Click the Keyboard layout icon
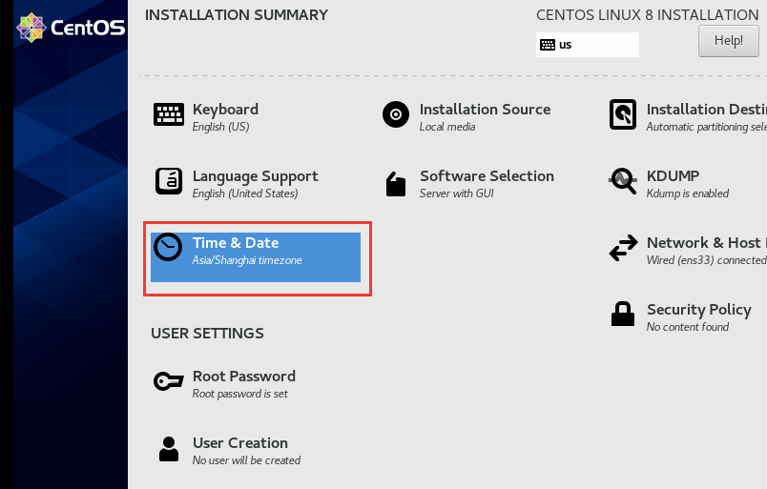The height and width of the screenshot is (489, 767). pyautogui.click(x=169, y=114)
